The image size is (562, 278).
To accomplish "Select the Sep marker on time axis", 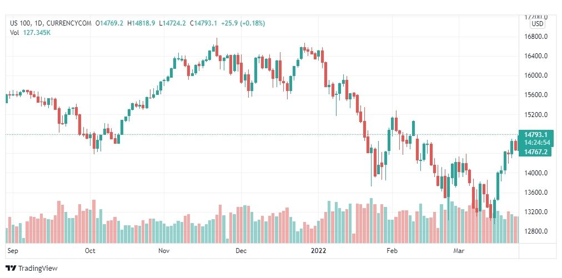I will pyautogui.click(x=13, y=251).
